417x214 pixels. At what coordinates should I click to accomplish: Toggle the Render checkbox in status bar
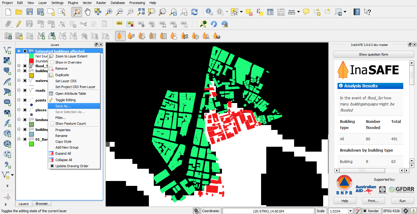[x=365, y=211]
